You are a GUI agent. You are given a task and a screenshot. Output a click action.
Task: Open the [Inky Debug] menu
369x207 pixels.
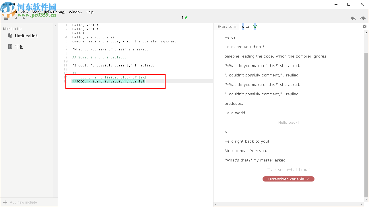[55, 12]
